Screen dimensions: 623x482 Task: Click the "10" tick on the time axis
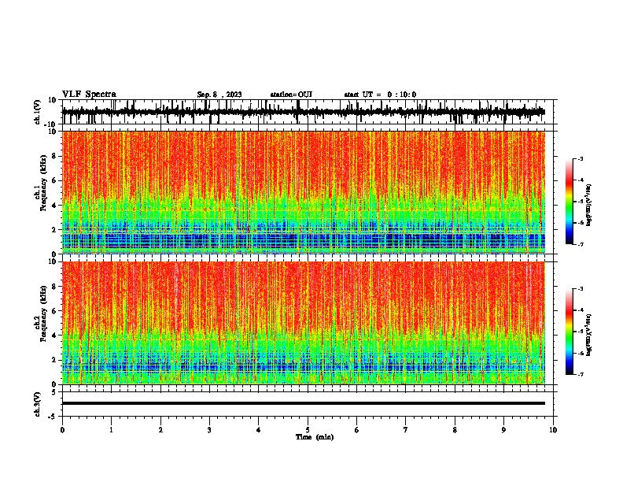(553, 430)
